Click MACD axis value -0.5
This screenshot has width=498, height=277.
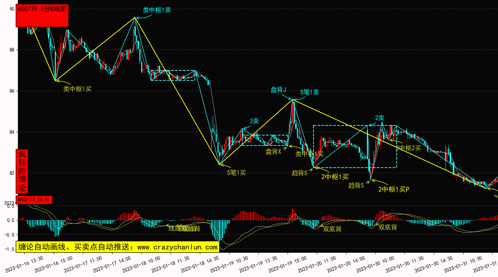pos(9,235)
